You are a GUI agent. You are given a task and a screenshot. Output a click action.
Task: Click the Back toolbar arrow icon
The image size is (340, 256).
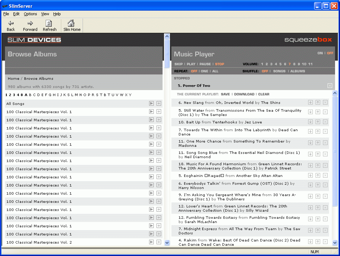click(x=11, y=23)
